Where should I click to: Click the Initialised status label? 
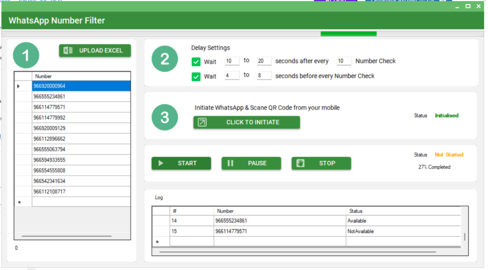447,115
